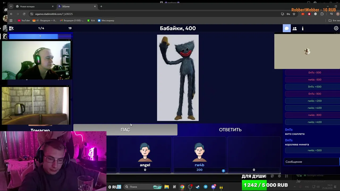Open the 41 - Входящие Yandex mail bookmark
This screenshot has width=340, height=191.
tap(44, 20)
